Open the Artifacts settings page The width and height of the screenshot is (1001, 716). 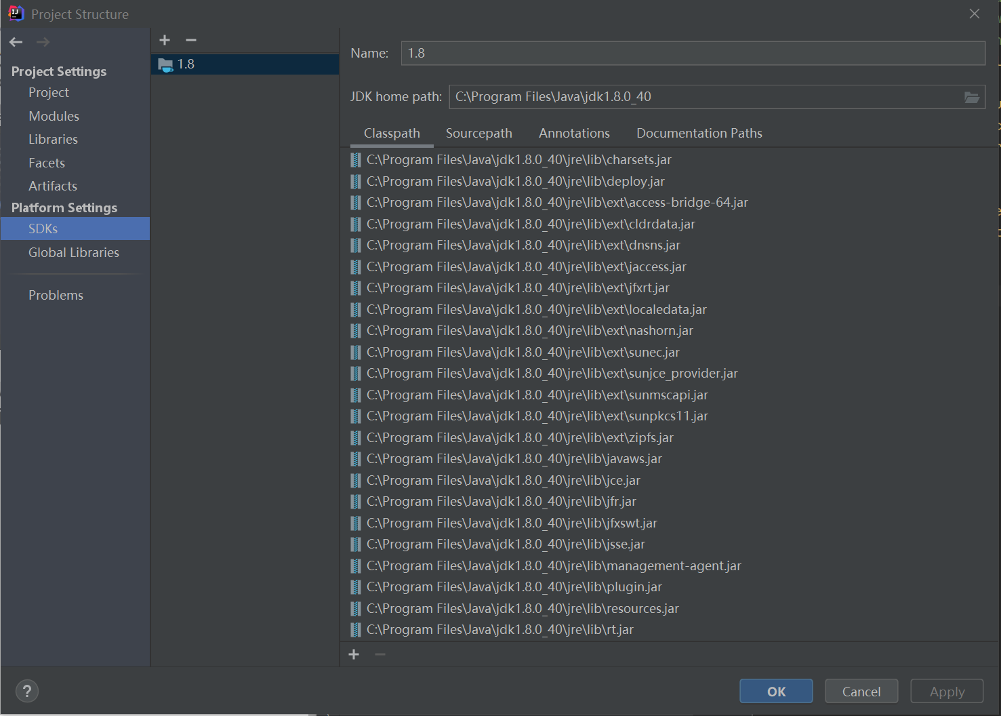(52, 186)
